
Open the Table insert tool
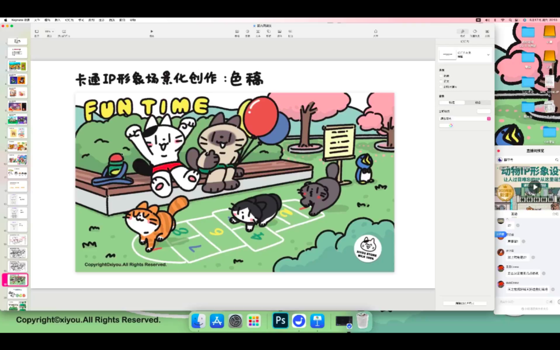237,32
